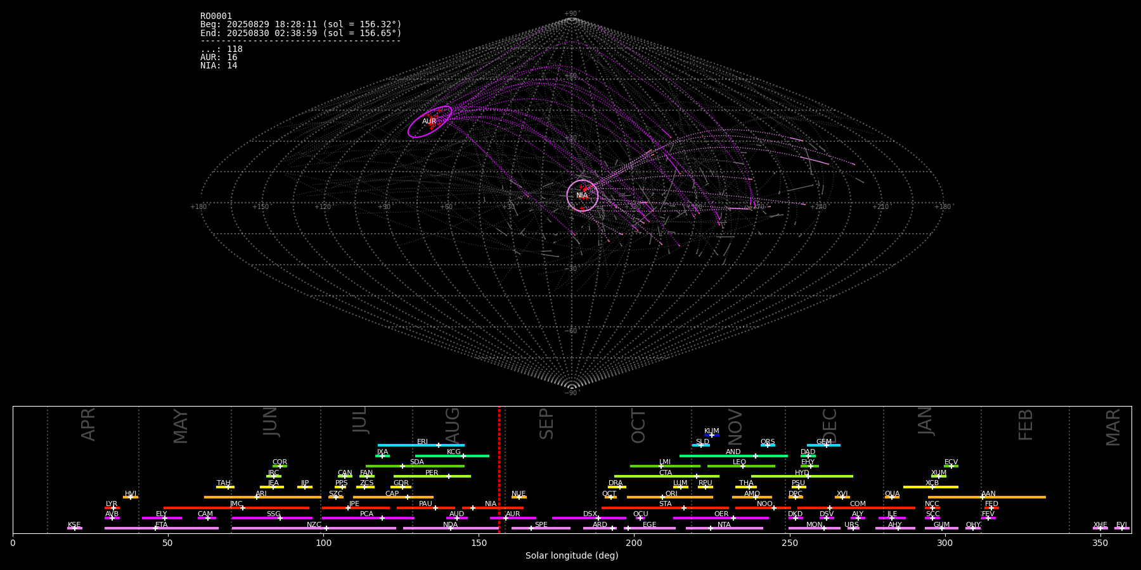This screenshot has height=570, width=1141.
Task: Click the 'NIA: 14' count in header
Action: pyautogui.click(x=219, y=66)
